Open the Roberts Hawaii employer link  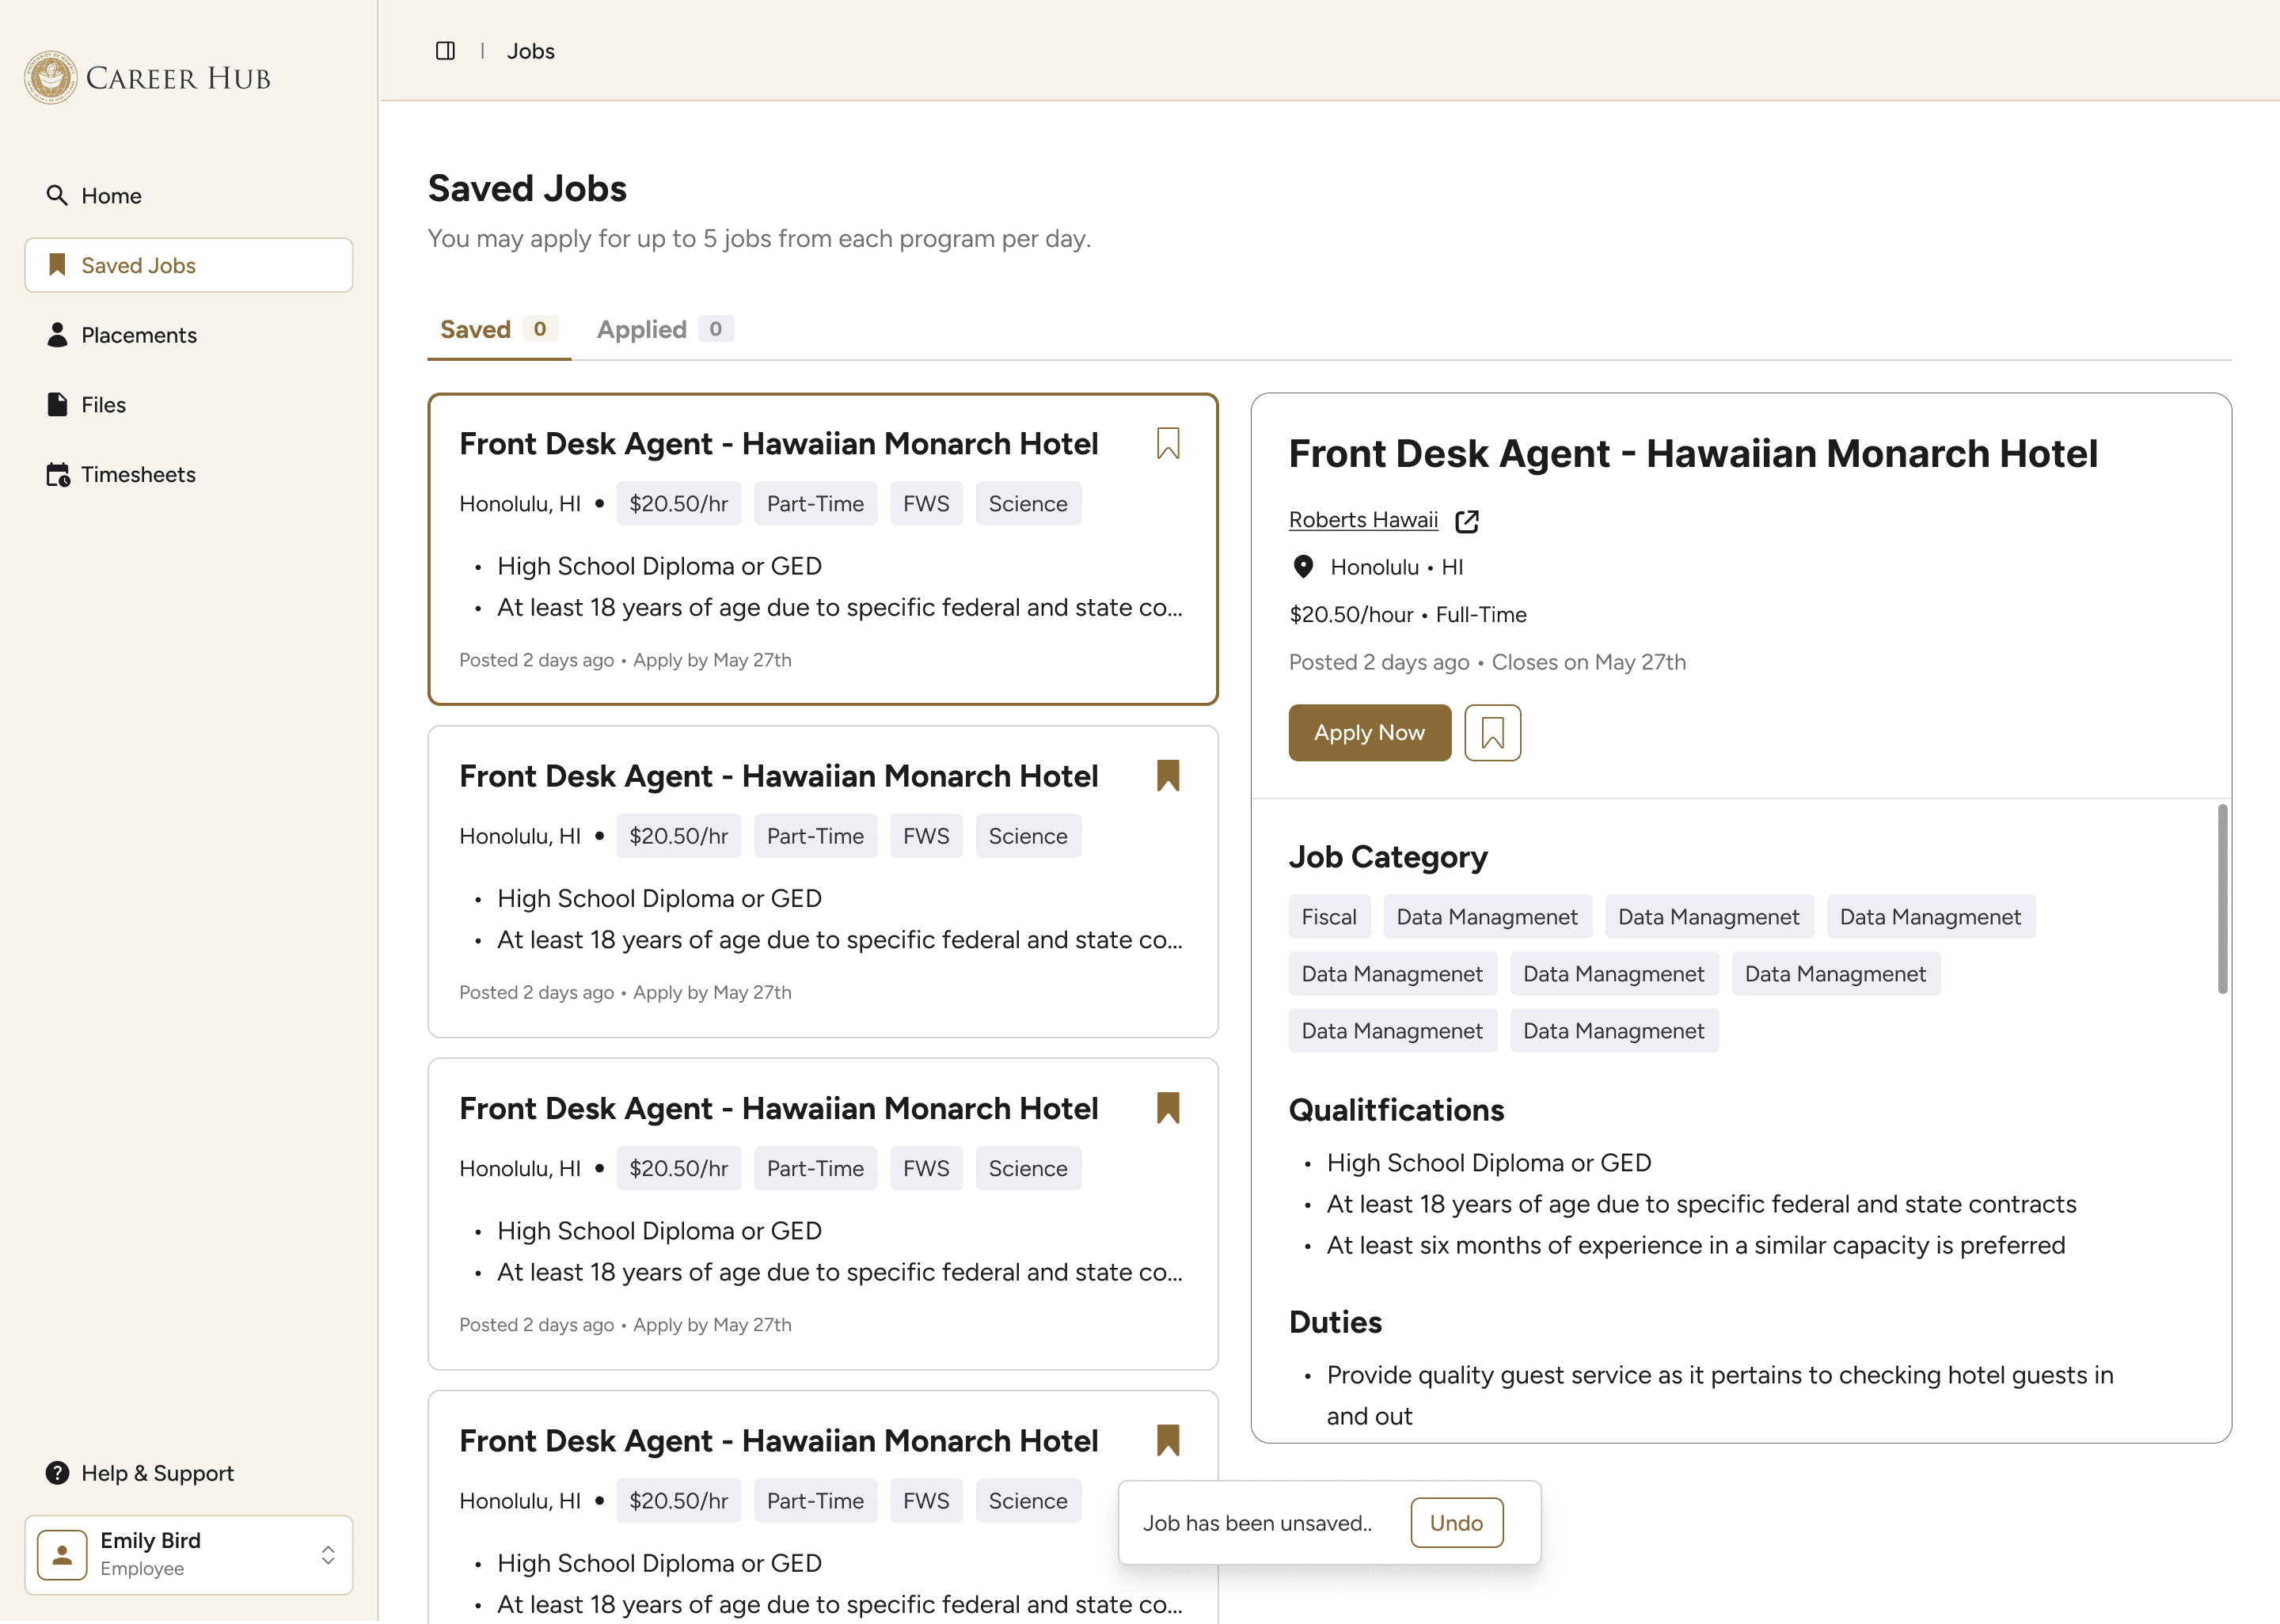pos(1363,520)
